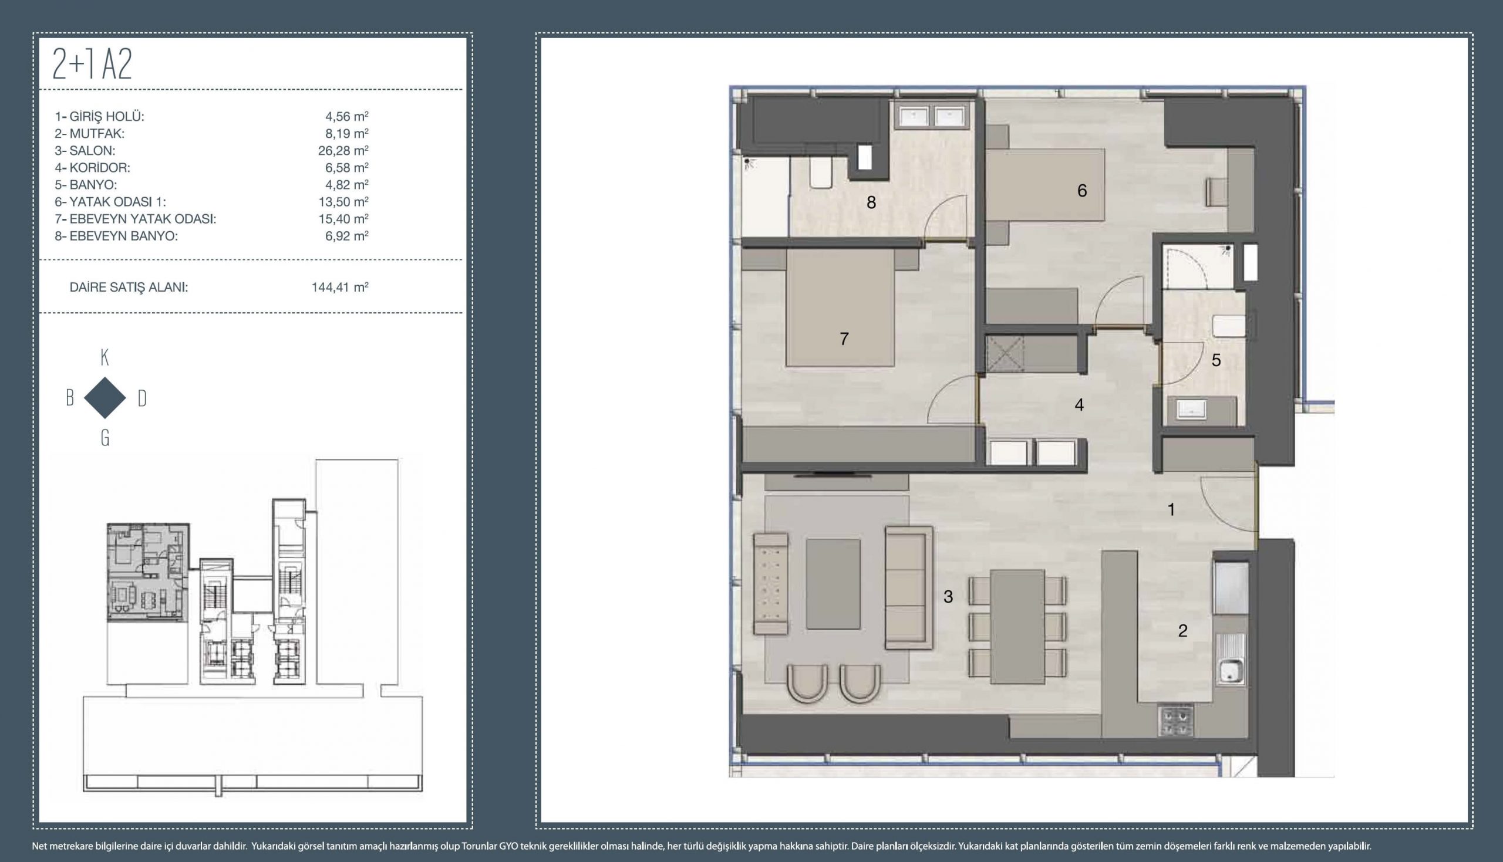Click the compass diamond icon

(x=105, y=398)
